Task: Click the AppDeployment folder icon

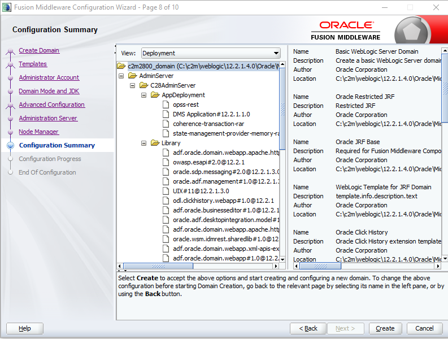Action: coord(155,94)
